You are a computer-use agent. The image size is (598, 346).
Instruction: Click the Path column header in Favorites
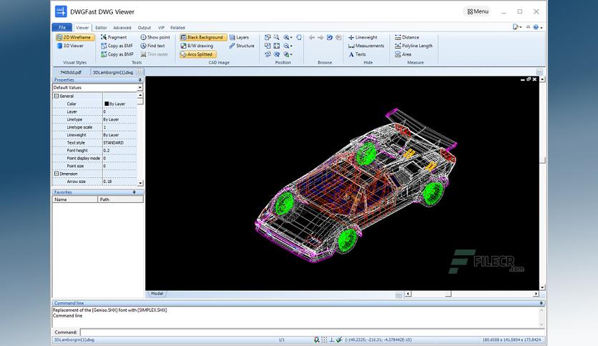point(121,199)
